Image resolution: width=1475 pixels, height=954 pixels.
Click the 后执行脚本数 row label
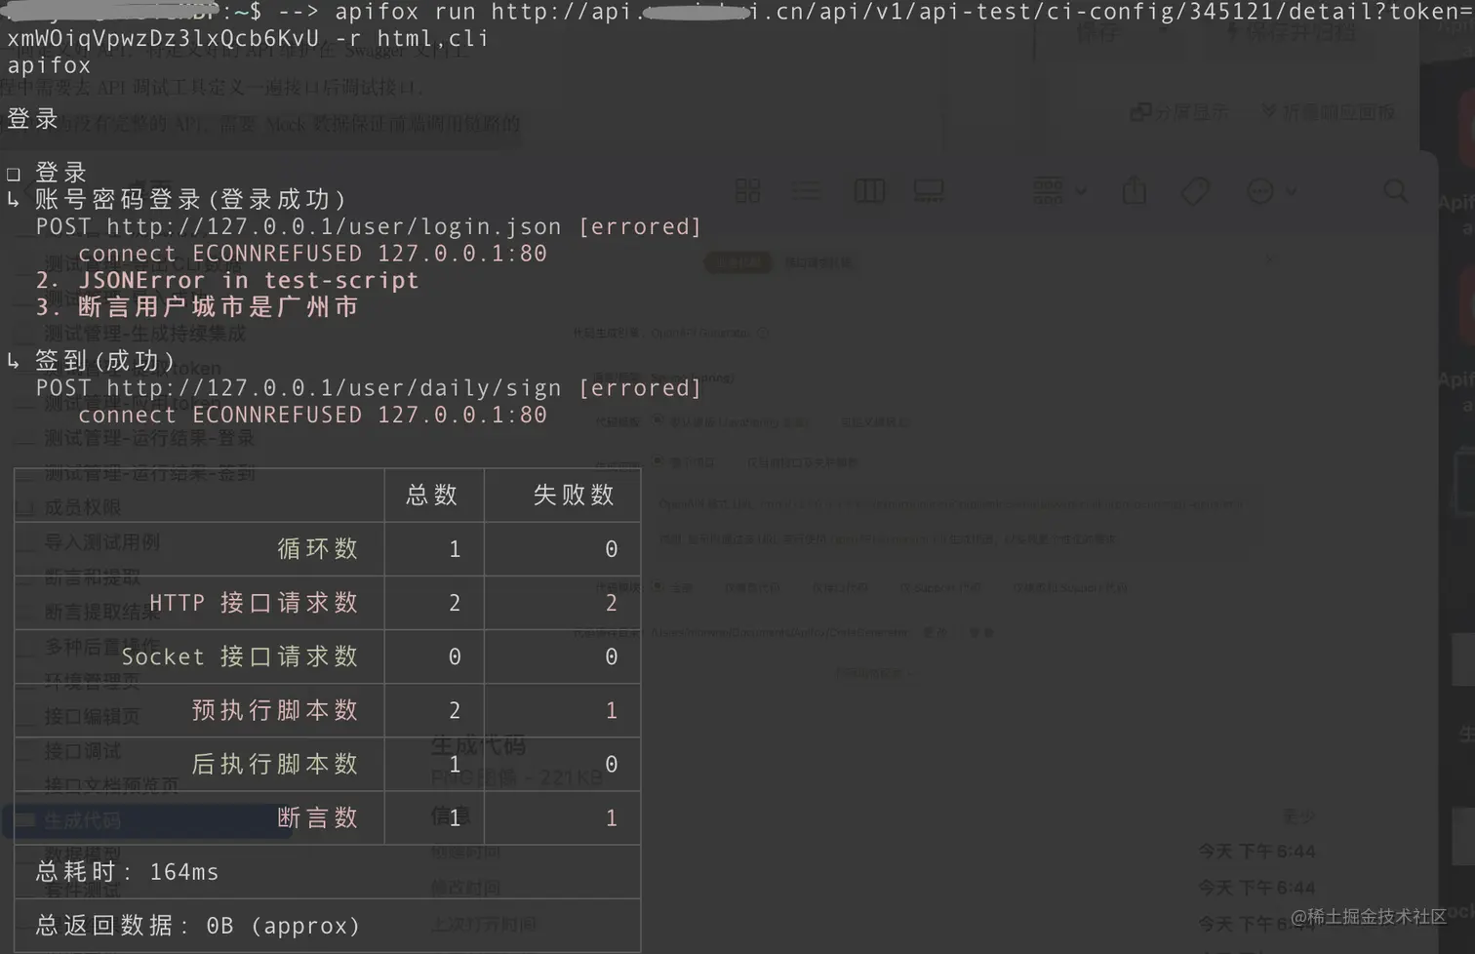tap(275, 764)
